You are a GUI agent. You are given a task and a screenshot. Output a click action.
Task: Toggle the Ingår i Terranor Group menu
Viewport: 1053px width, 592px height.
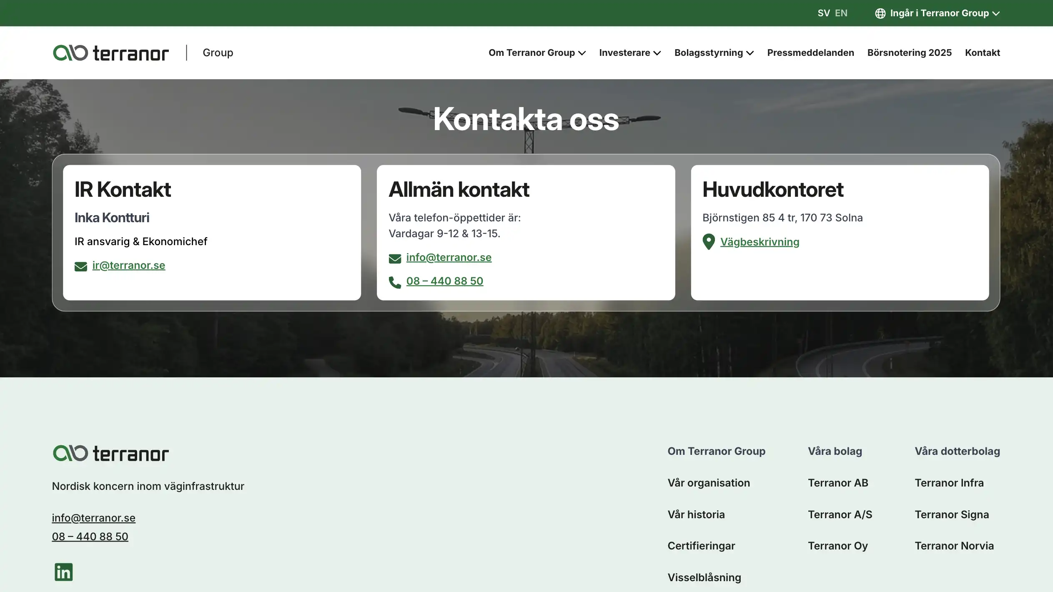[940, 13]
